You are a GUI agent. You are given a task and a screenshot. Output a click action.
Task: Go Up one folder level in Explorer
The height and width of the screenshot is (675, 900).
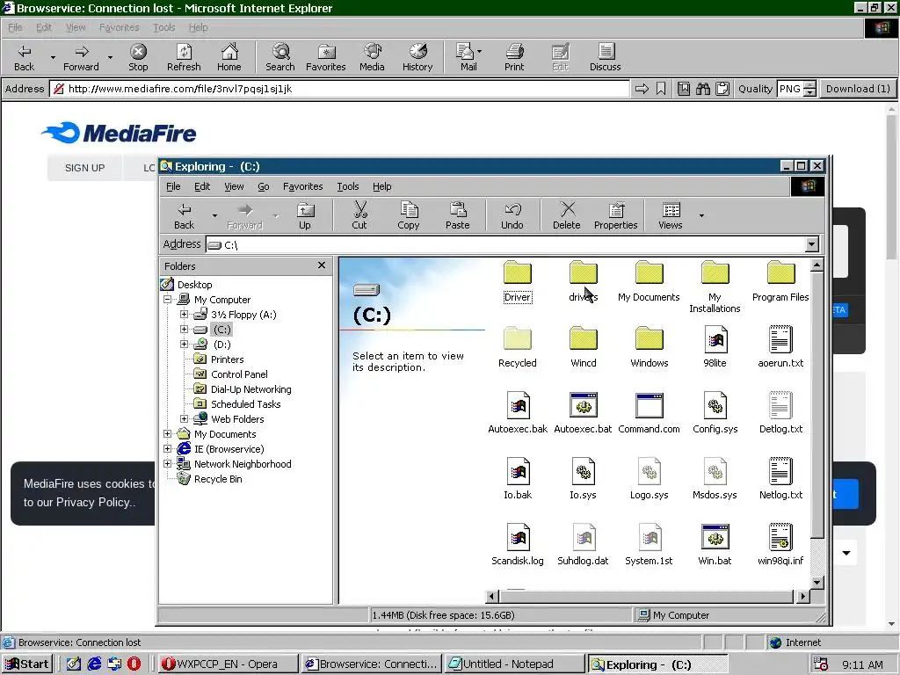pos(305,215)
